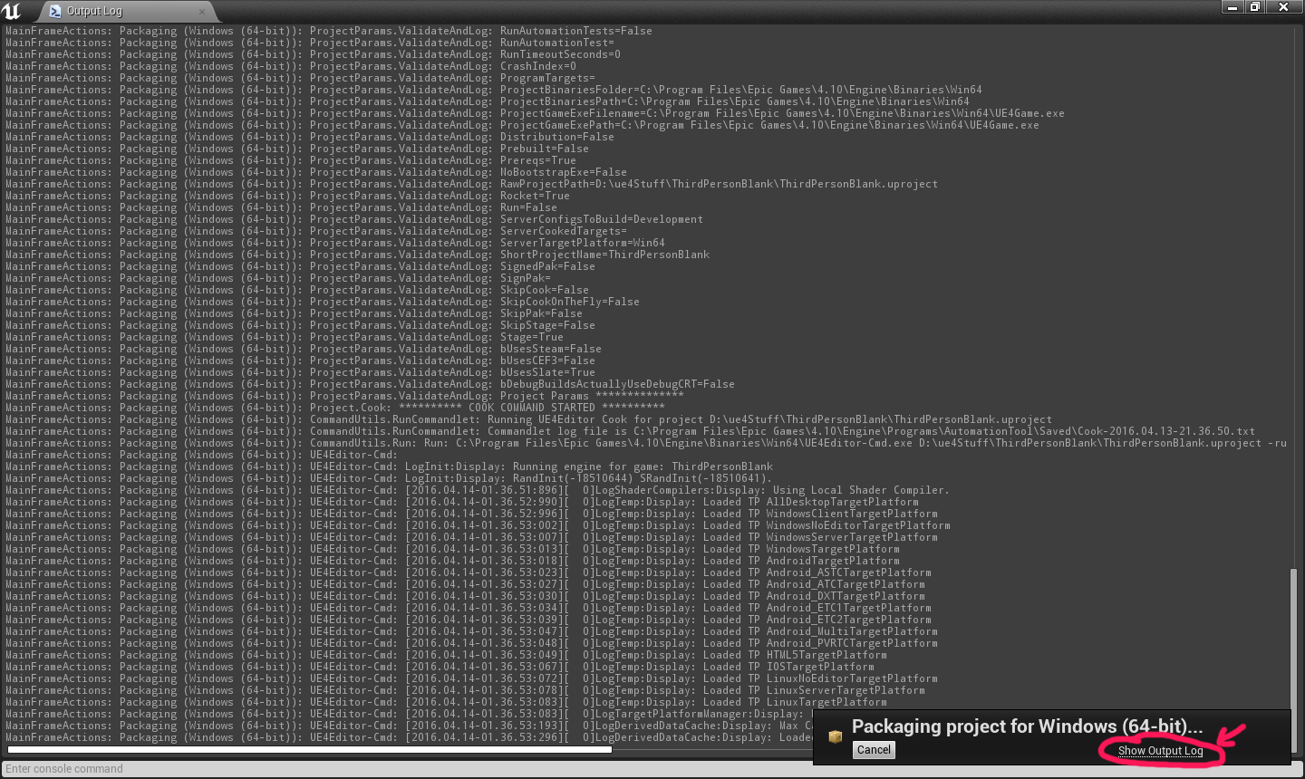Click the package box icon in the notification

(836, 736)
